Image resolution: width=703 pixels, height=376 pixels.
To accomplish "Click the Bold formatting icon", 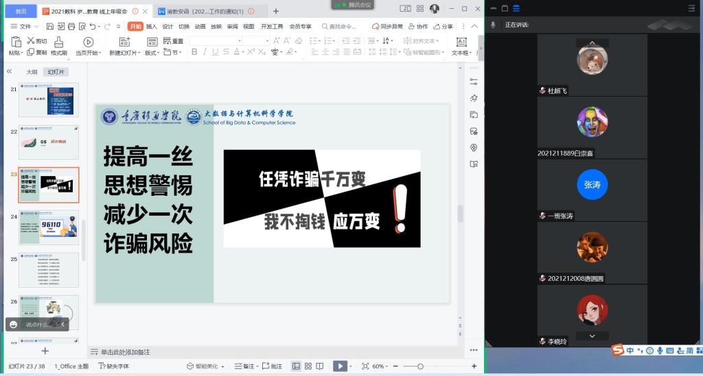I will click(194, 52).
